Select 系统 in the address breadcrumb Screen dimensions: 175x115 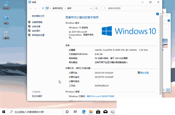[69, 8]
